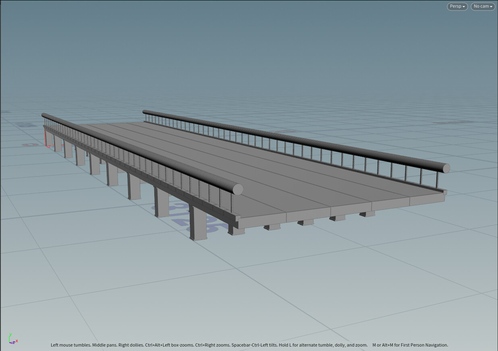Click the green Y axis on view gizmo

click(x=10, y=337)
